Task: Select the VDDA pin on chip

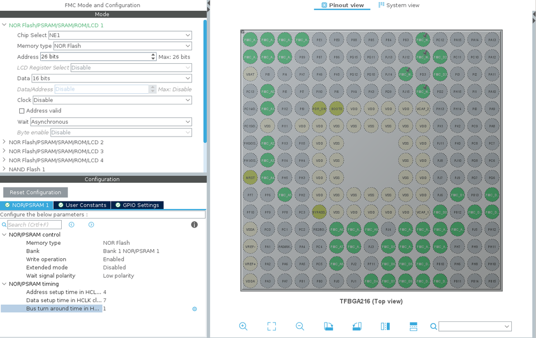Action: click(x=250, y=281)
